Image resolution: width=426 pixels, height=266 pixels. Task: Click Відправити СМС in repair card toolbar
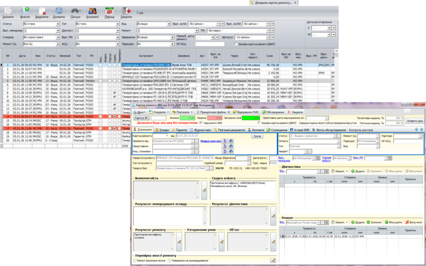pyautogui.click(x=246, y=112)
